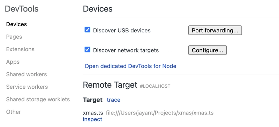Switch to Pages section

[14, 37]
